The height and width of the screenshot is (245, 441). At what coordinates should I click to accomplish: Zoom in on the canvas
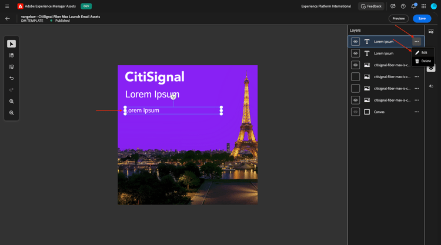coord(11,101)
